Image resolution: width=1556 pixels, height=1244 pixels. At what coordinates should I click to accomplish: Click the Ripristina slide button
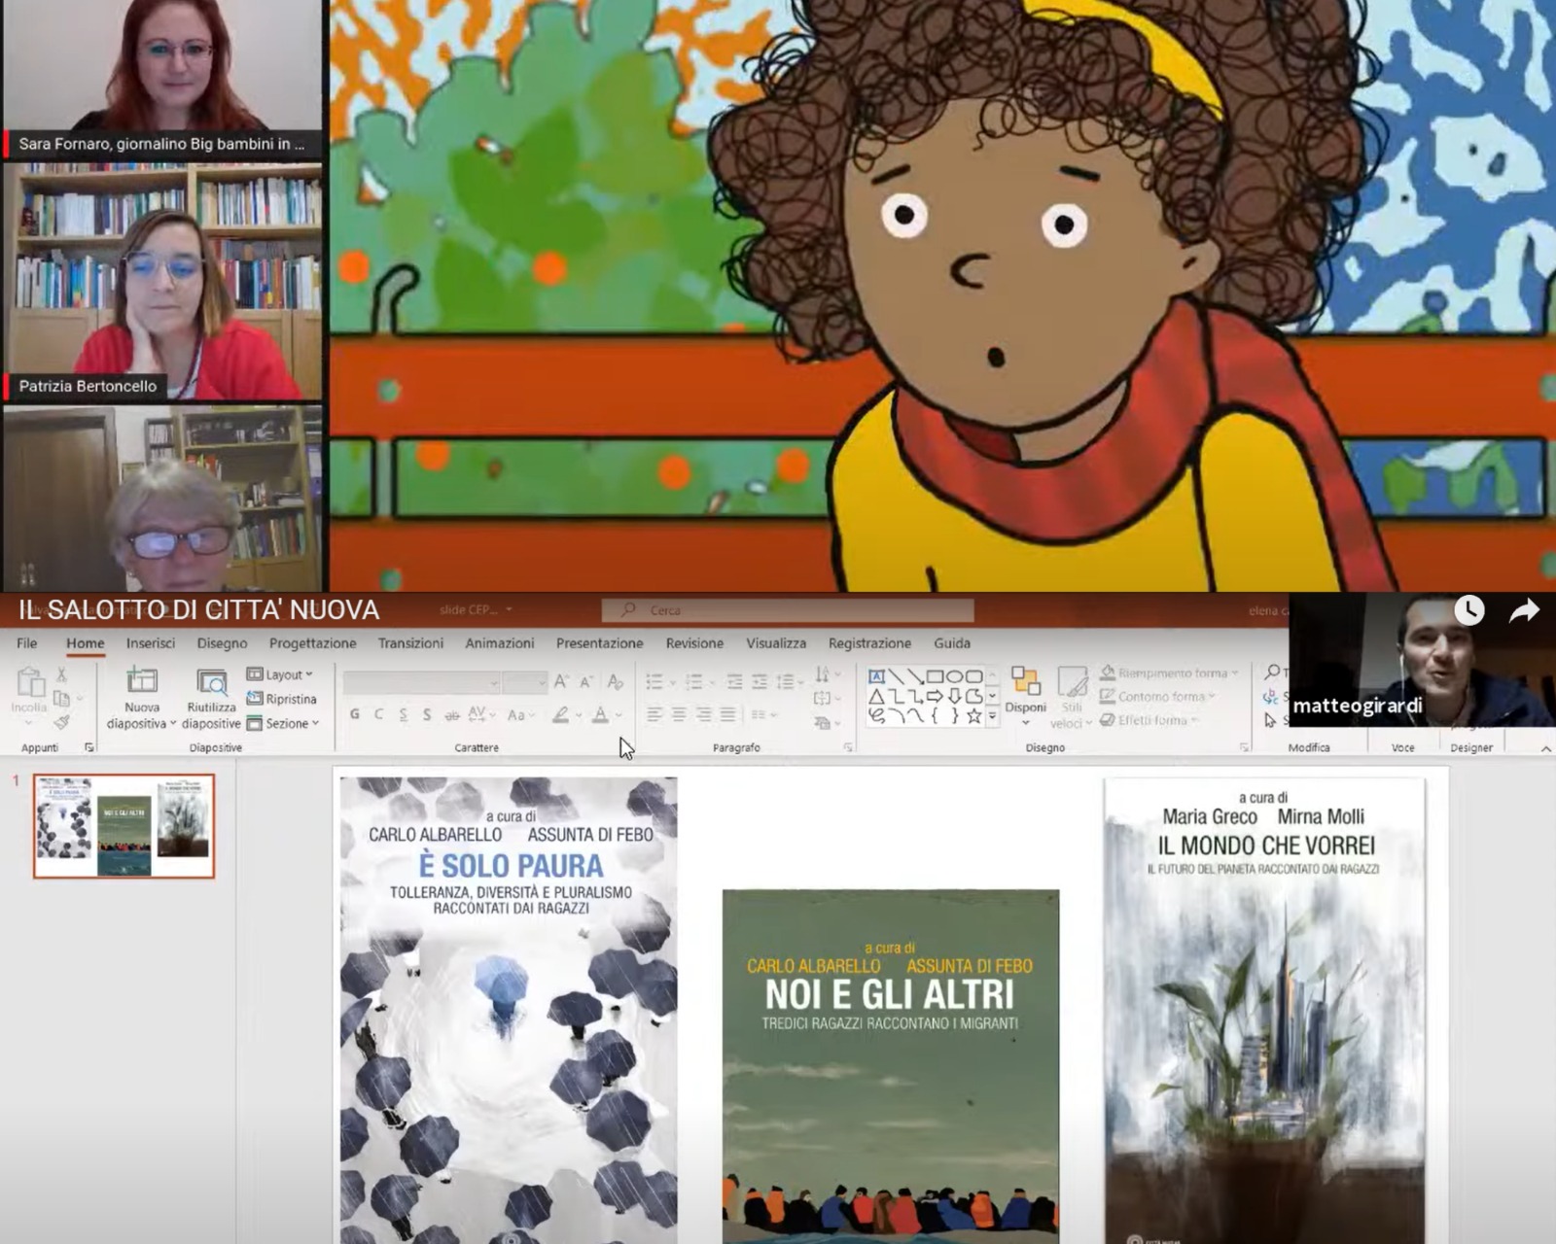(x=282, y=699)
